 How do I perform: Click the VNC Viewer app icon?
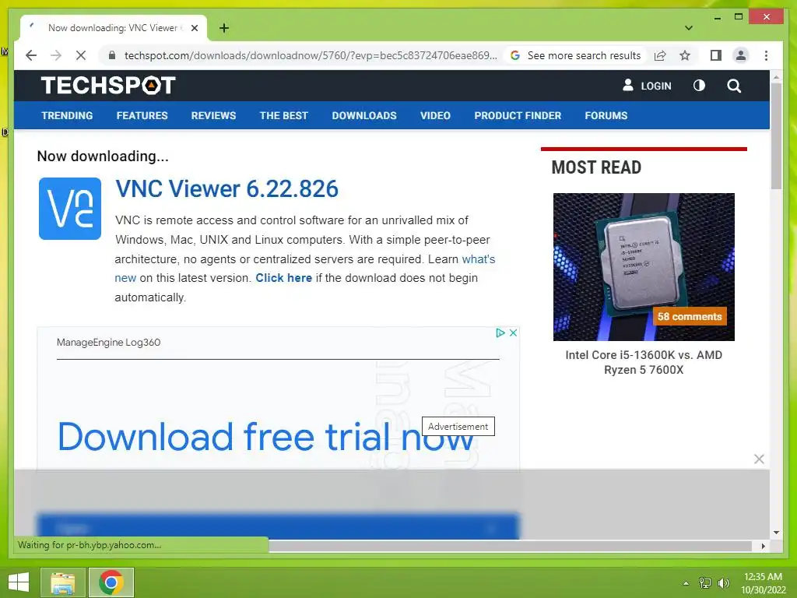pos(70,209)
